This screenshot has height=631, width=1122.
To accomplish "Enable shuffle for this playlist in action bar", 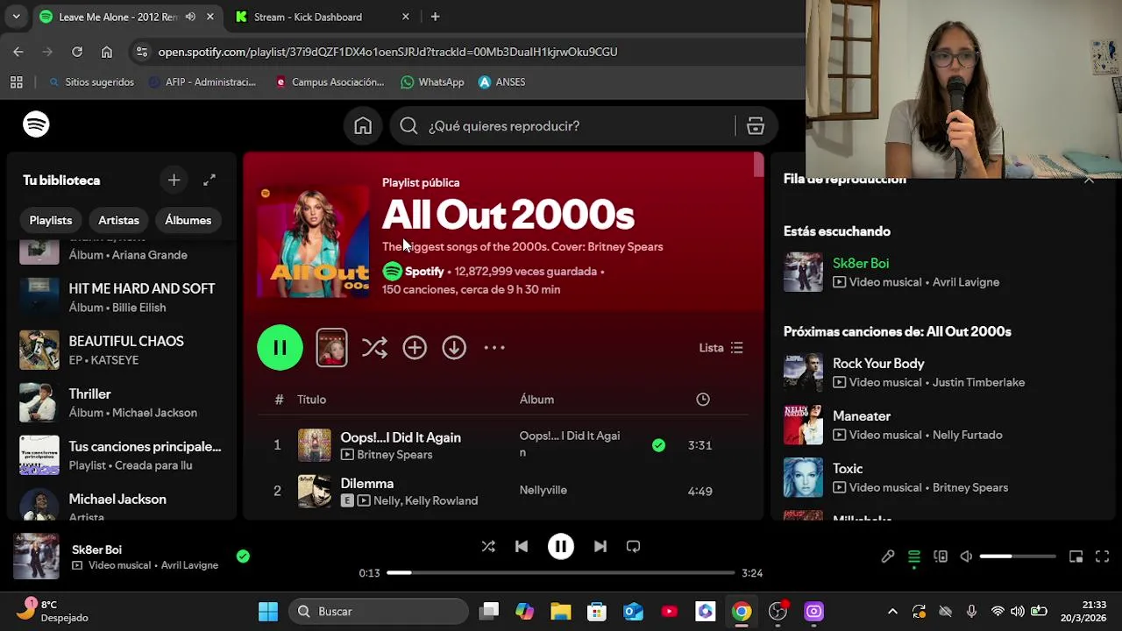I will (374, 348).
